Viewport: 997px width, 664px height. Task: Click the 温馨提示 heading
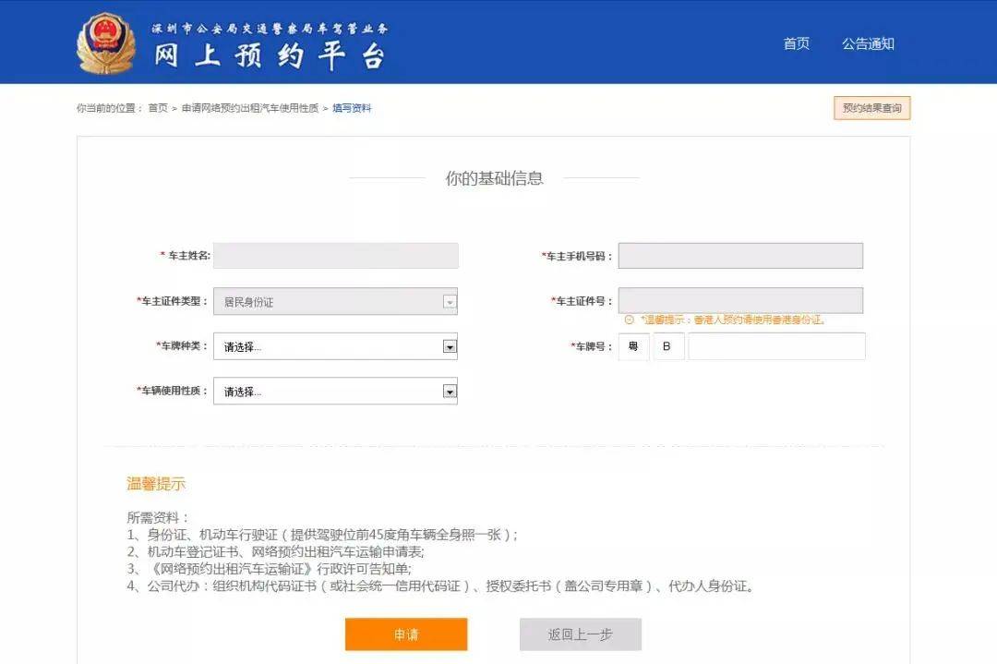[156, 483]
